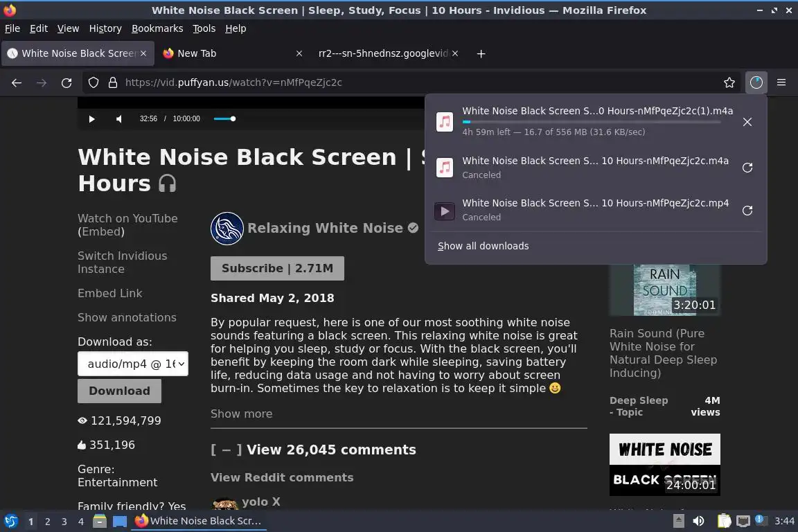
Task: Click the music file icon of the canceled .m4a
Action: pos(445,168)
